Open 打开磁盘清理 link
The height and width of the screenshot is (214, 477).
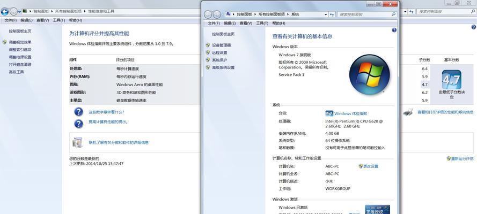click(x=20, y=64)
